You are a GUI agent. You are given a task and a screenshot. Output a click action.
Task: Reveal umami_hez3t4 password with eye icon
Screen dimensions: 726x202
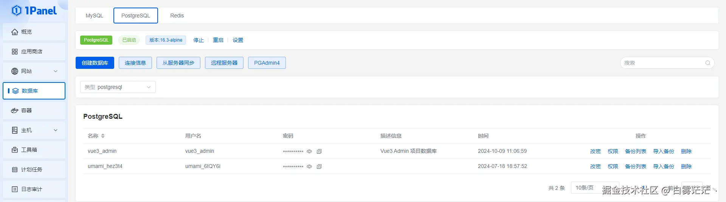309,166
